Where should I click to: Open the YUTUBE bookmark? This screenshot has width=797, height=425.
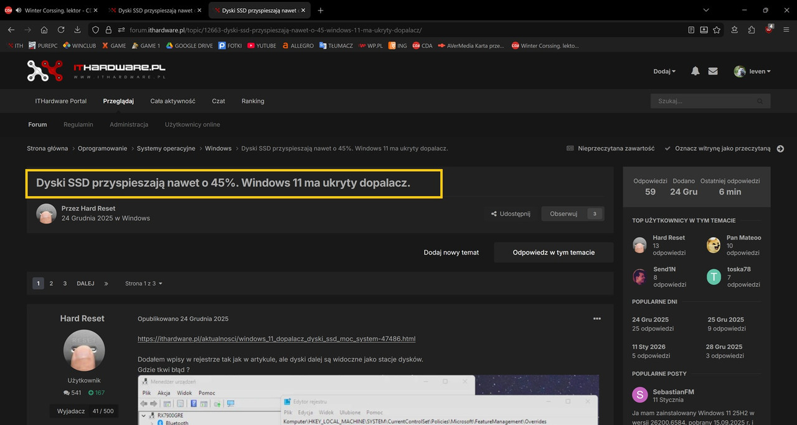(262, 45)
